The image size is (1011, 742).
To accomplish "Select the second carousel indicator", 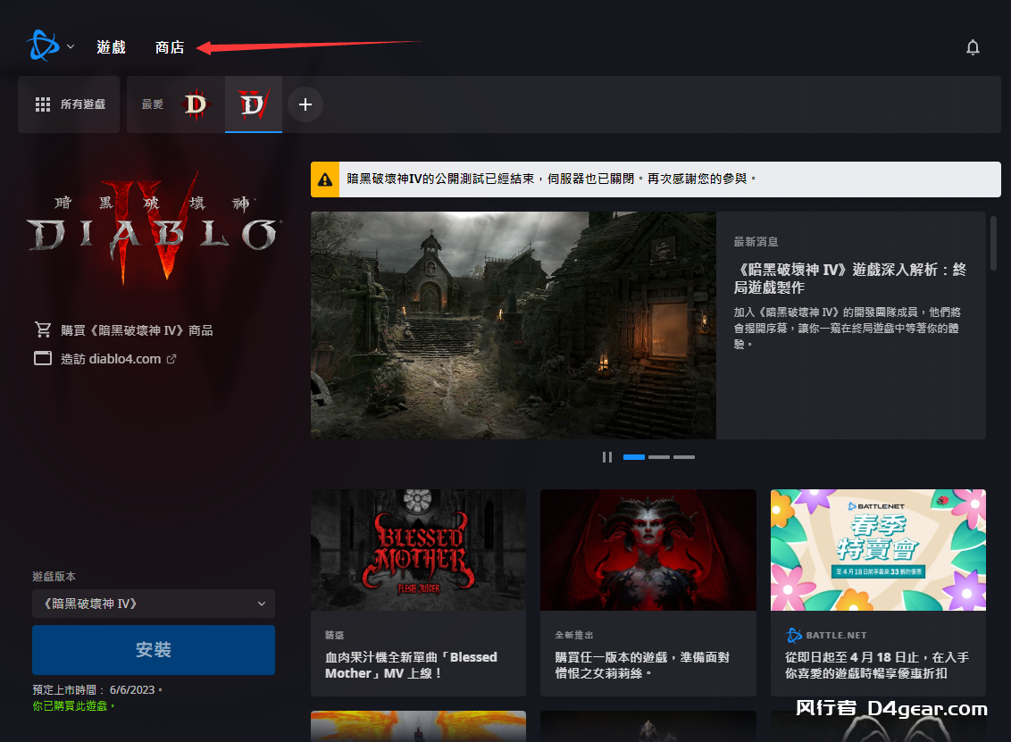I will [659, 457].
